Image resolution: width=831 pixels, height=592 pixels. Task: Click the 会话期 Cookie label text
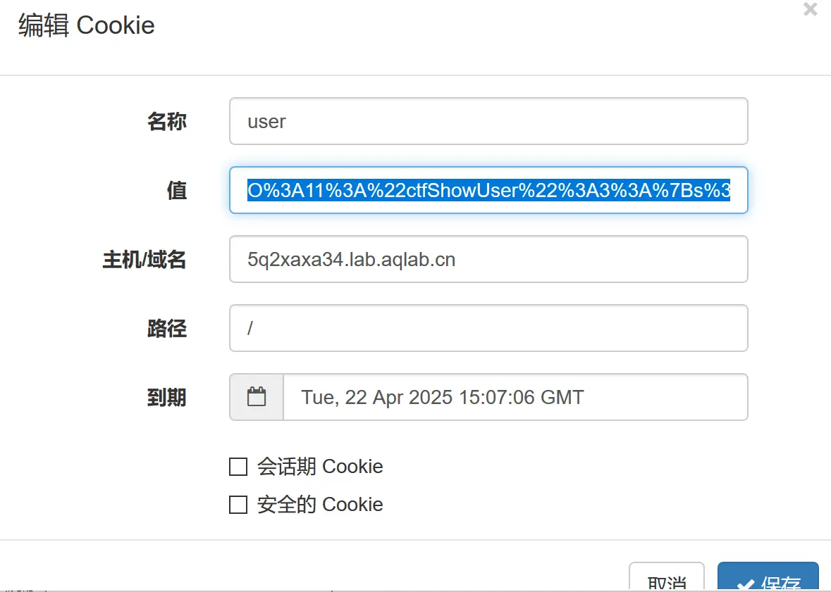click(x=320, y=467)
